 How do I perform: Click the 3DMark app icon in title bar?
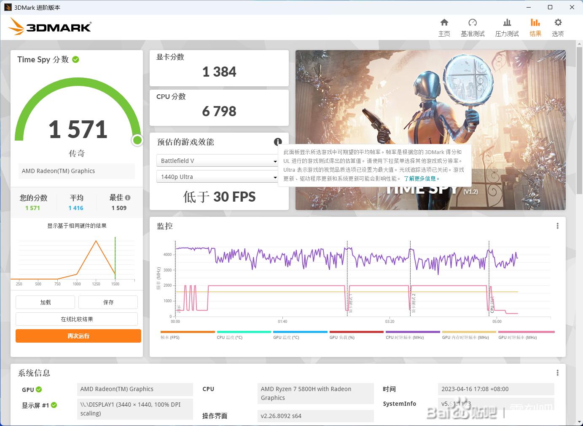point(8,7)
